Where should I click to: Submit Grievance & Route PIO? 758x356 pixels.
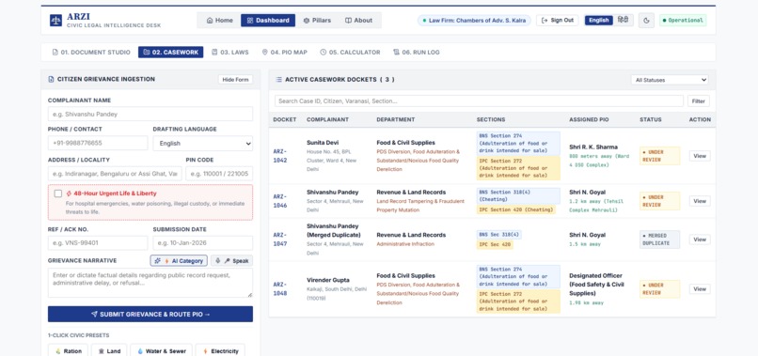[x=150, y=314]
